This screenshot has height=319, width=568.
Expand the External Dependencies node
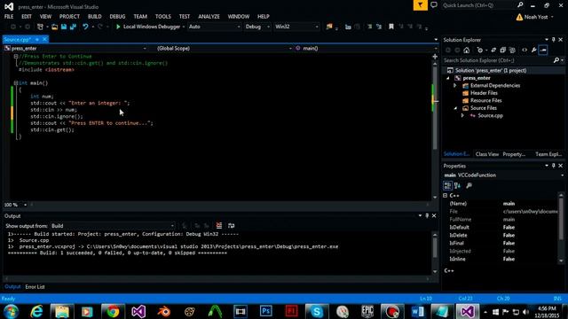455,86
